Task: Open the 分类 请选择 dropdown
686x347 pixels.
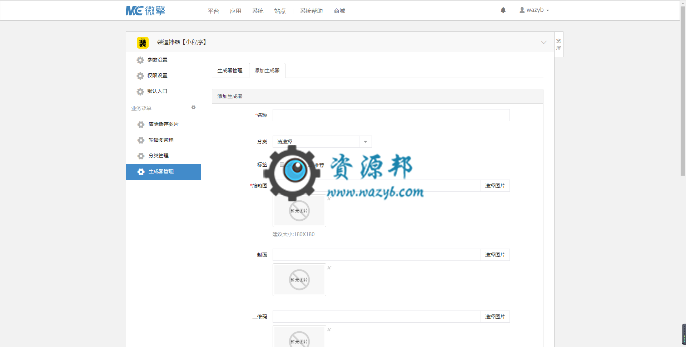Action: tap(322, 142)
